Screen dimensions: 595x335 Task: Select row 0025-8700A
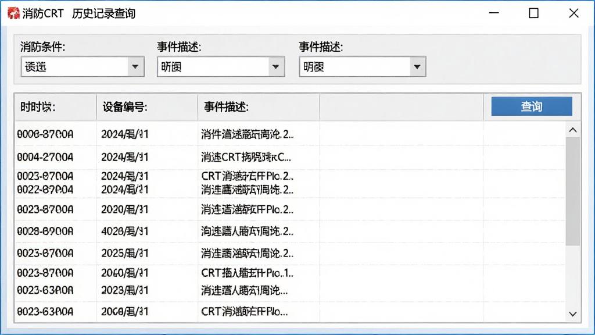[290, 254]
